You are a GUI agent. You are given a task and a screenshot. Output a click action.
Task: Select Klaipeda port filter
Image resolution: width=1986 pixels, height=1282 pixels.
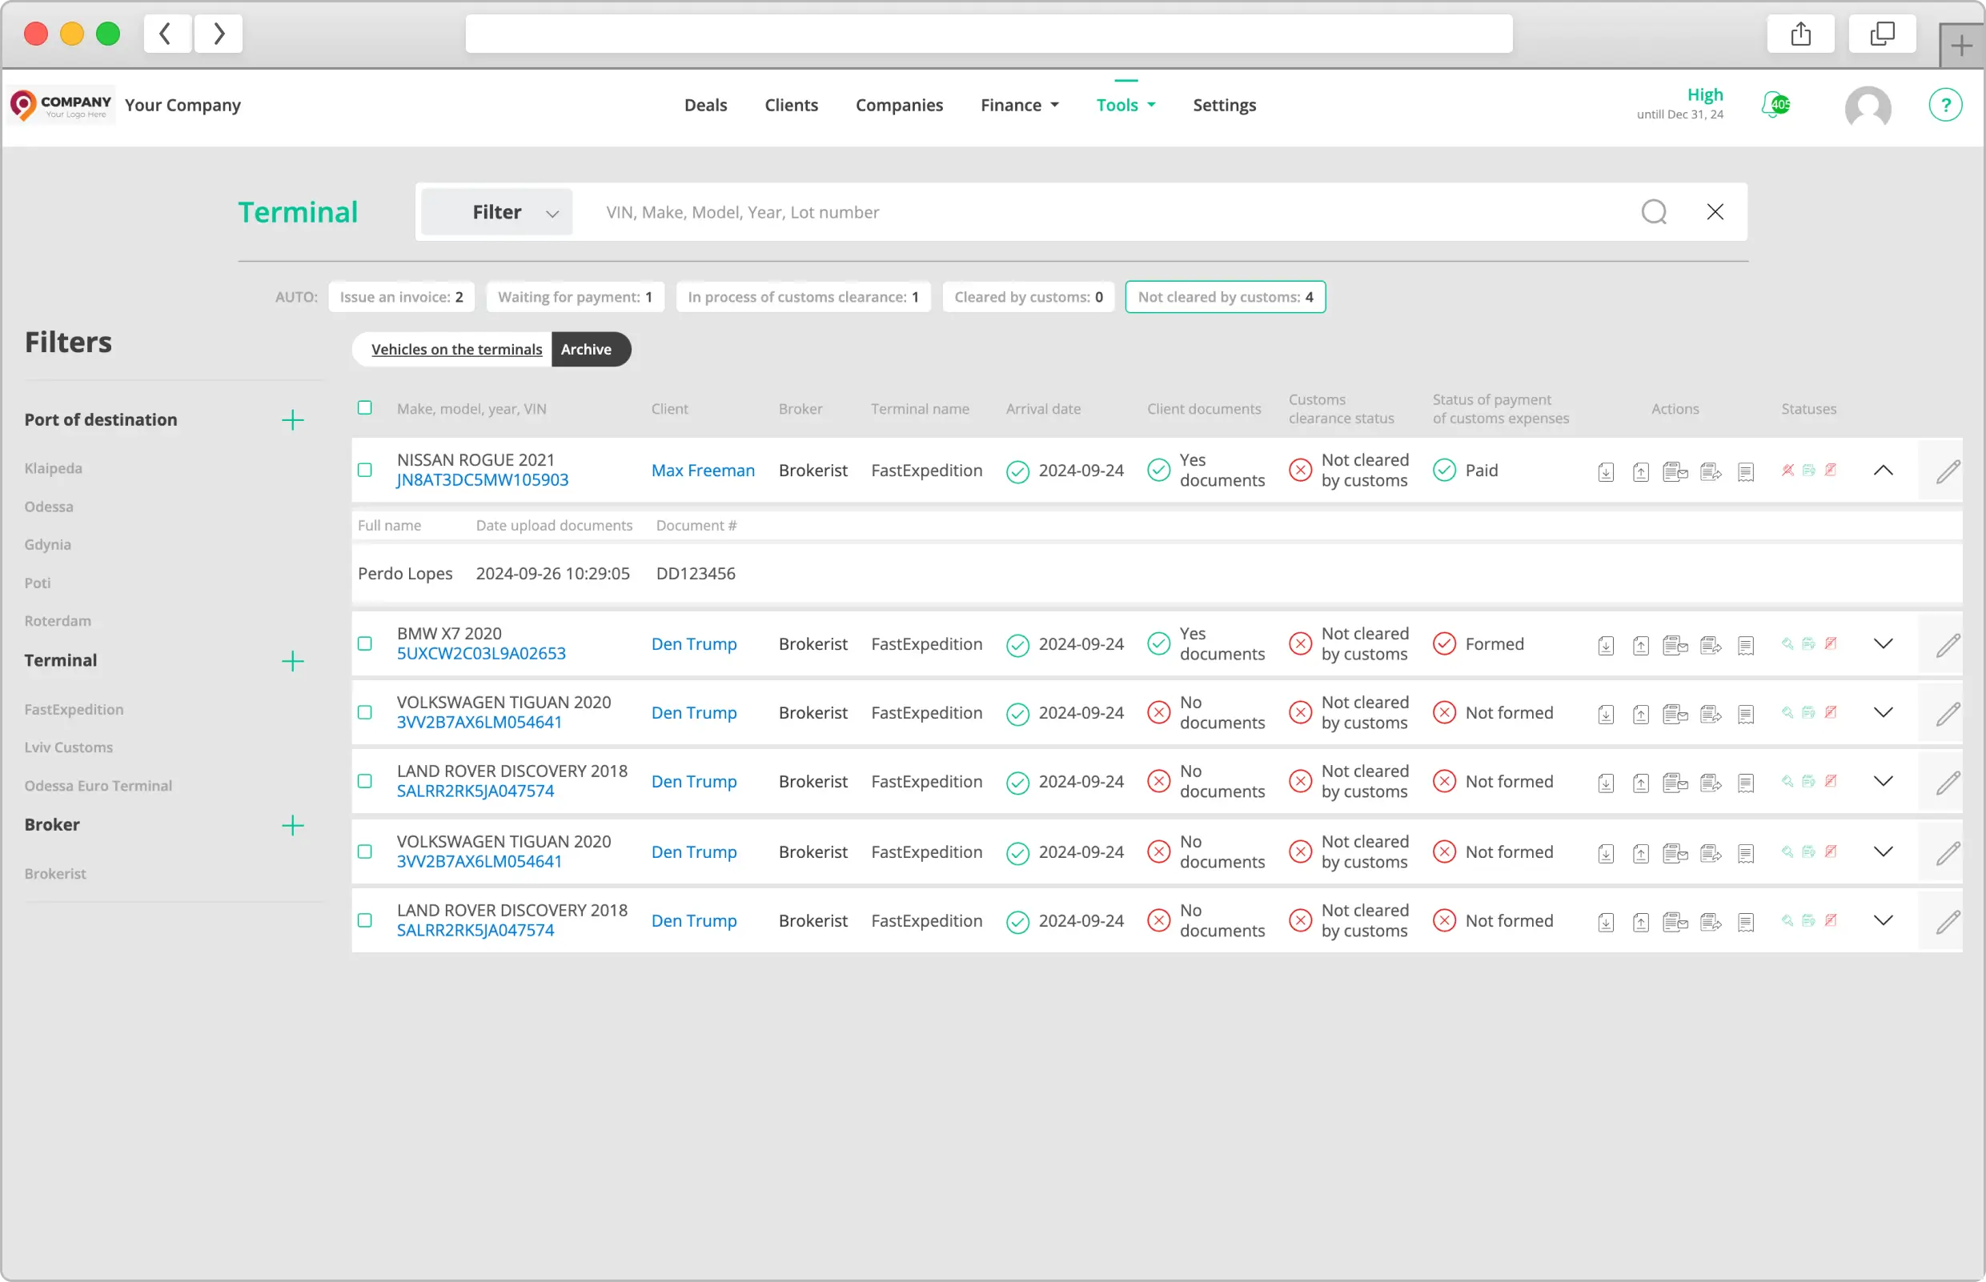[x=54, y=468]
